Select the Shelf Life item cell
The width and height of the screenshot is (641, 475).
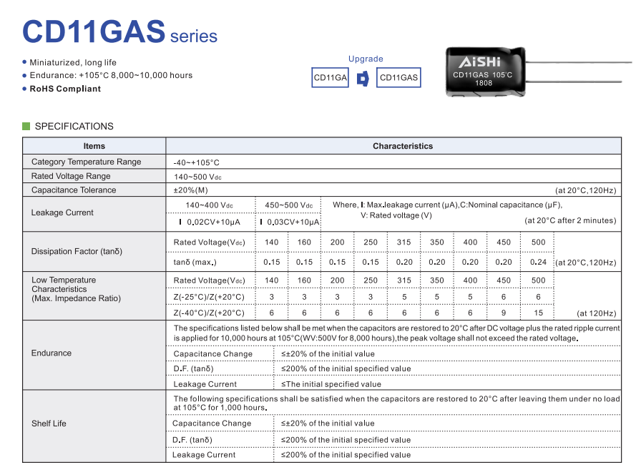click(49, 423)
